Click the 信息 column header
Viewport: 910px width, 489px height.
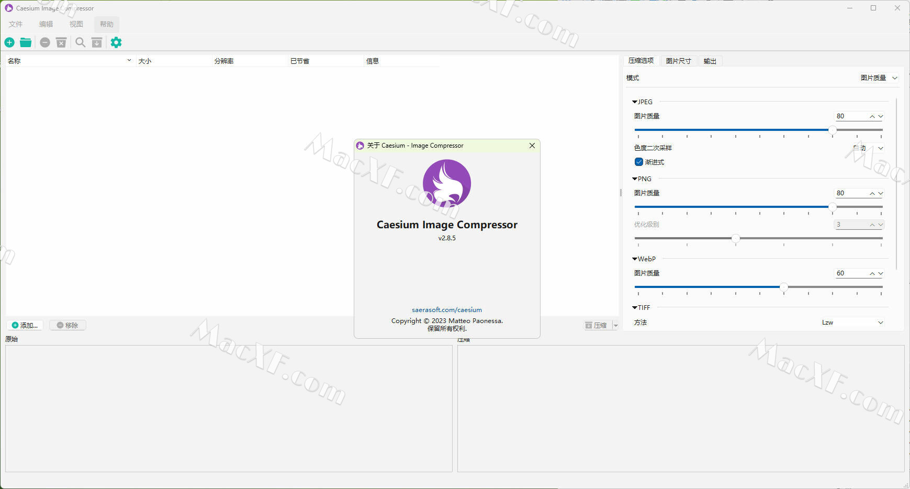[x=401, y=61]
